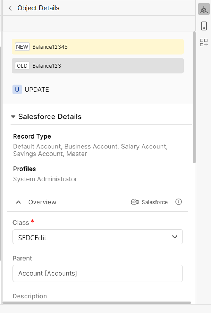Viewport: 211px width, 313px height.
Task: Click the U update badge icon
Action: point(17,90)
